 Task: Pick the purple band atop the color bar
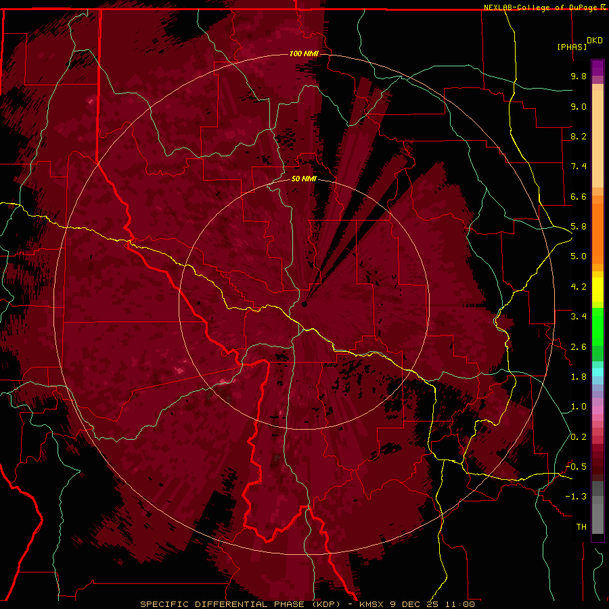tap(597, 68)
